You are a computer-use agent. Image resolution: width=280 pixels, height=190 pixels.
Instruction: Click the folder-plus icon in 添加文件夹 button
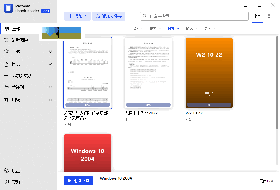point(98,16)
